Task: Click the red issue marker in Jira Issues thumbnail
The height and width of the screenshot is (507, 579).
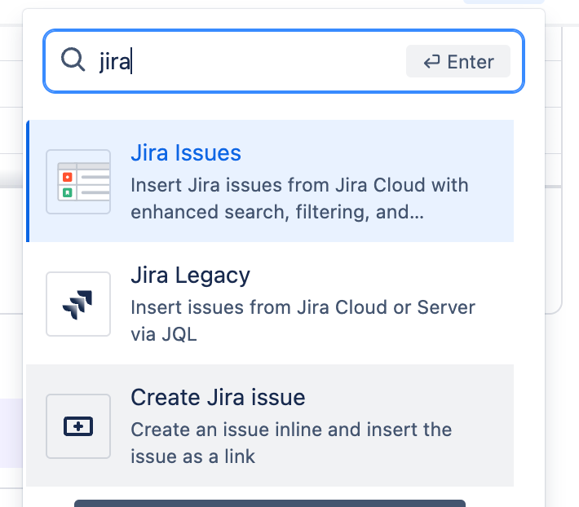Action: point(68,177)
